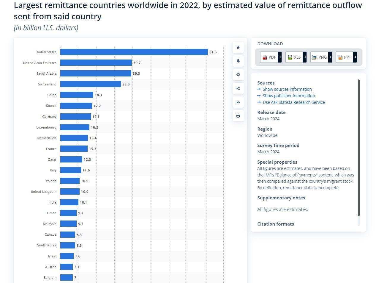Click the print icon in the chart toolbar
The width and height of the screenshot is (376, 283).
pyautogui.click(x=238, y=115)
